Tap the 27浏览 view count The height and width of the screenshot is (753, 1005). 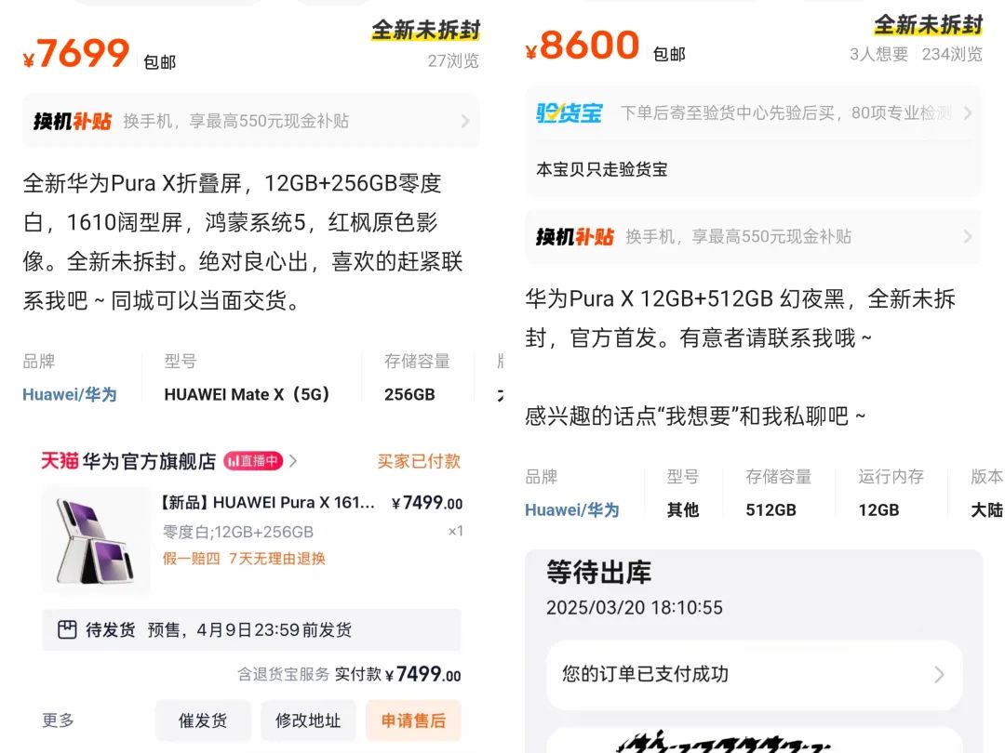tap(453, 60)
